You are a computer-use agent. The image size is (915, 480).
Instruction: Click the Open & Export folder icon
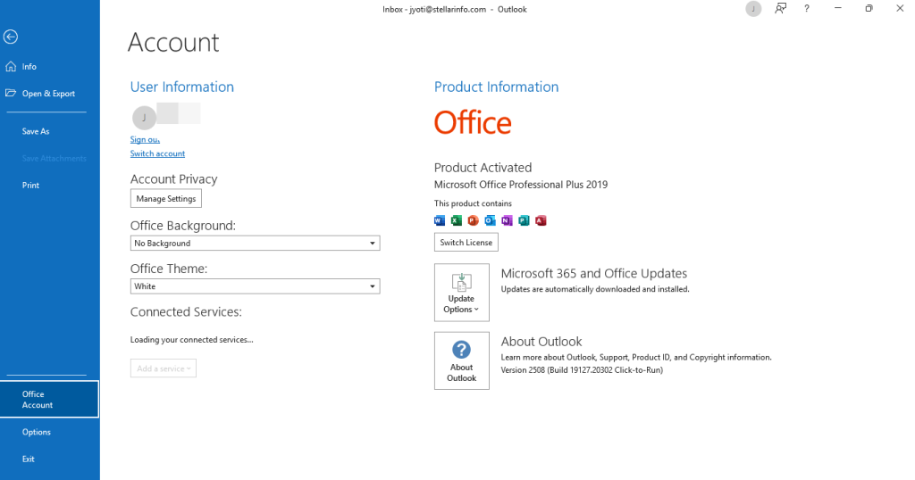click(11, 93)
